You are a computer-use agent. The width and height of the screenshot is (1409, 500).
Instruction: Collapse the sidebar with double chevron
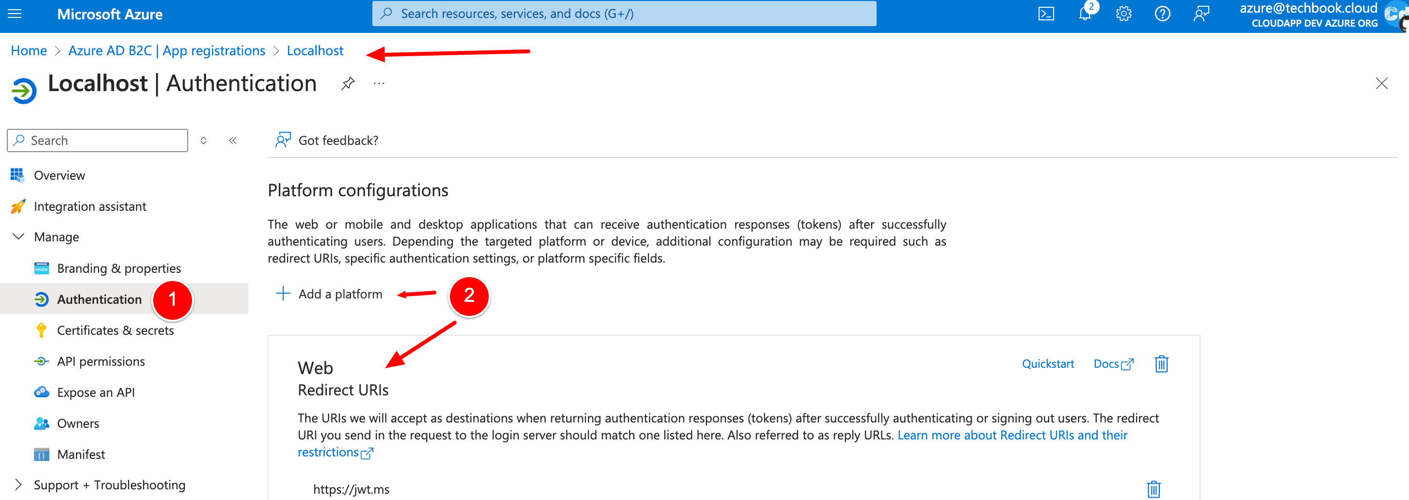click(233, 141)
